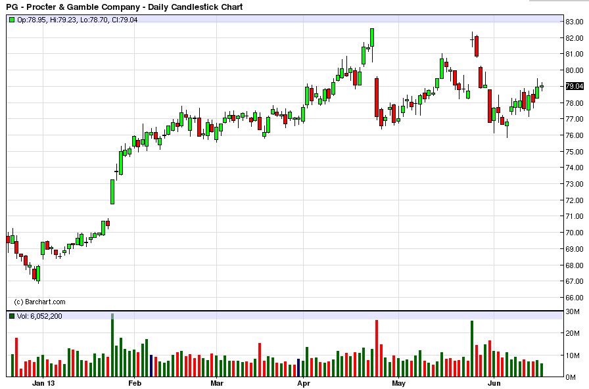Click the 0M volume axis label
Viewport: 589px width, 389px height.
571,377
